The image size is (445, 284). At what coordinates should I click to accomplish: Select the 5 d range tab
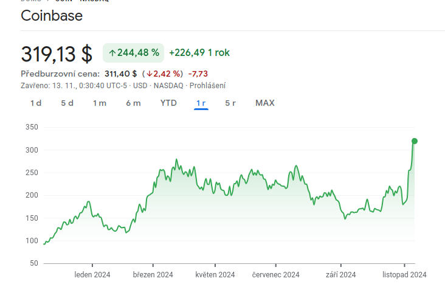click(67, 103)
